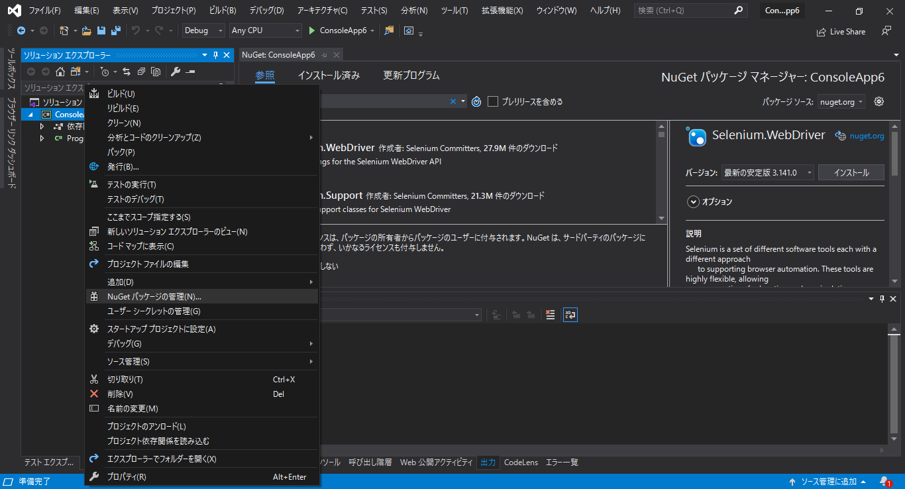Open the Error List tab

[x=562, y=462]
